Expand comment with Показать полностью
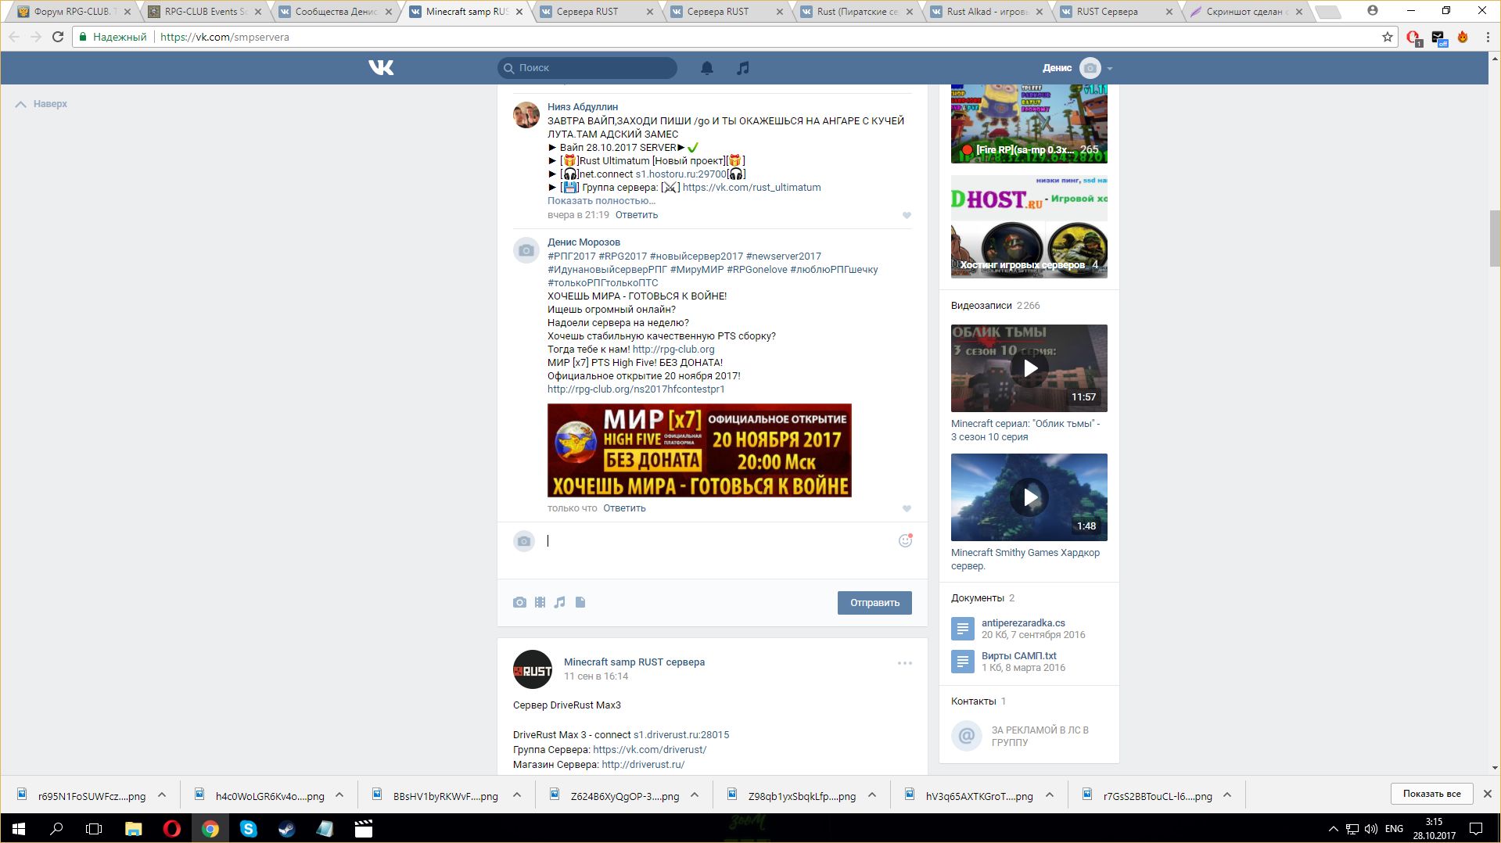Screen dimensions: 1501x843 pos(601,201)
